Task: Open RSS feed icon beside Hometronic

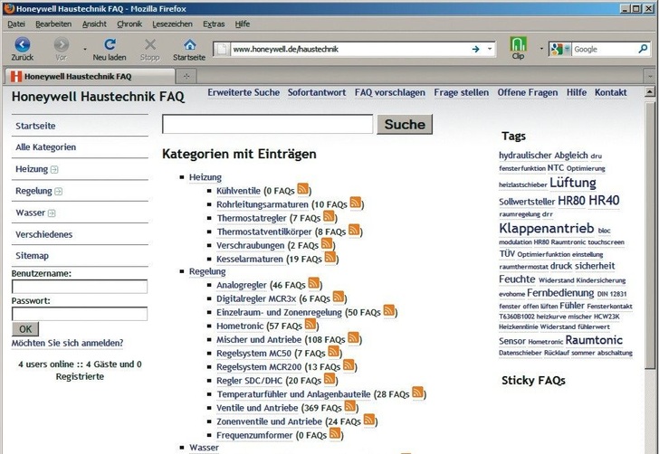Action: [x=310, y=325]
